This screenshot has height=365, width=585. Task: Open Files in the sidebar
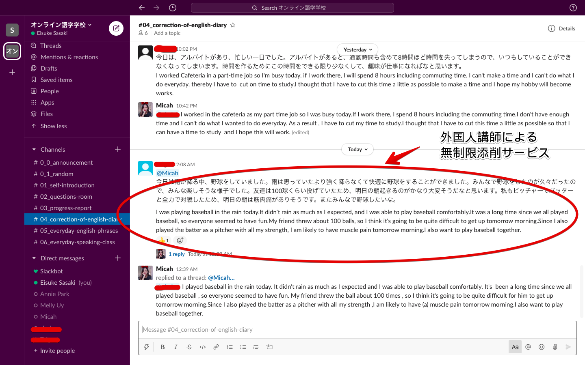pyautogui.click(x=47, y=114)
